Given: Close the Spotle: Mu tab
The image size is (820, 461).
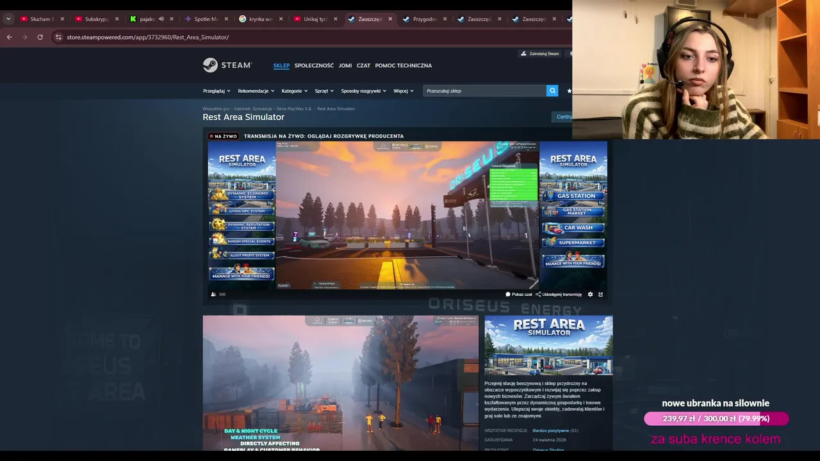Looking at the screenshot, I should coord(226,19).
